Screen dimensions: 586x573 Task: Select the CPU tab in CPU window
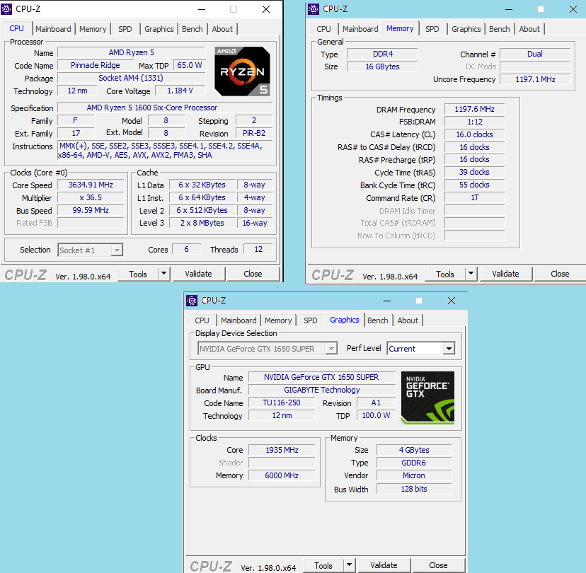click(x=16, y=28)
